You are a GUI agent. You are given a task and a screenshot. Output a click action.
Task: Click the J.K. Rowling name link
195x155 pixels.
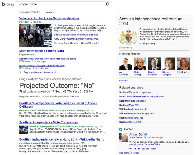tap(183, 72)
